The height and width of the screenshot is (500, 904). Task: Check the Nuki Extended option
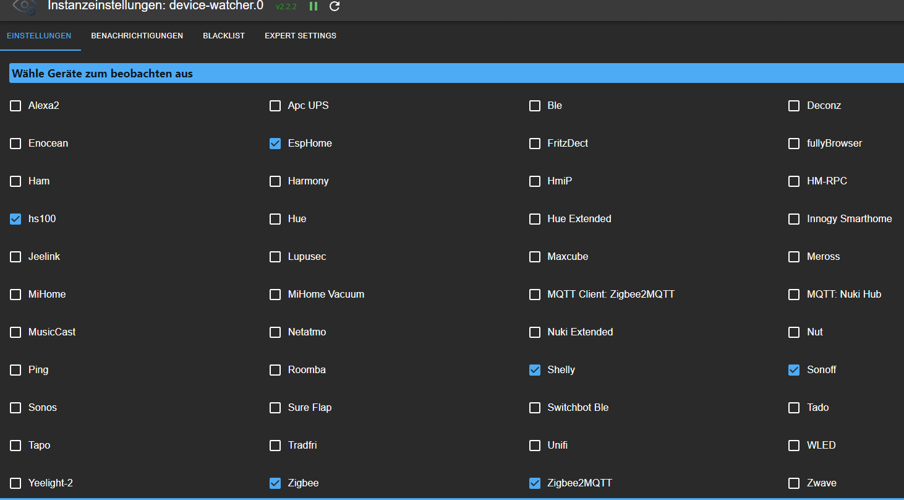(535, 332)
